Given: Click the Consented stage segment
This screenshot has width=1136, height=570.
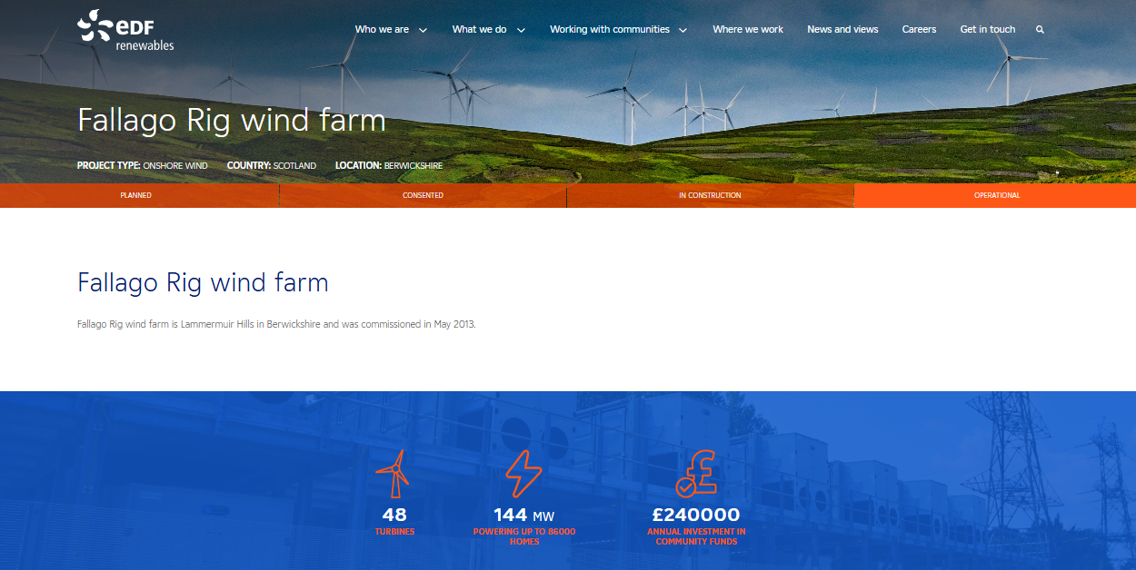Looking at the screenshot, I should coord(423,194).
